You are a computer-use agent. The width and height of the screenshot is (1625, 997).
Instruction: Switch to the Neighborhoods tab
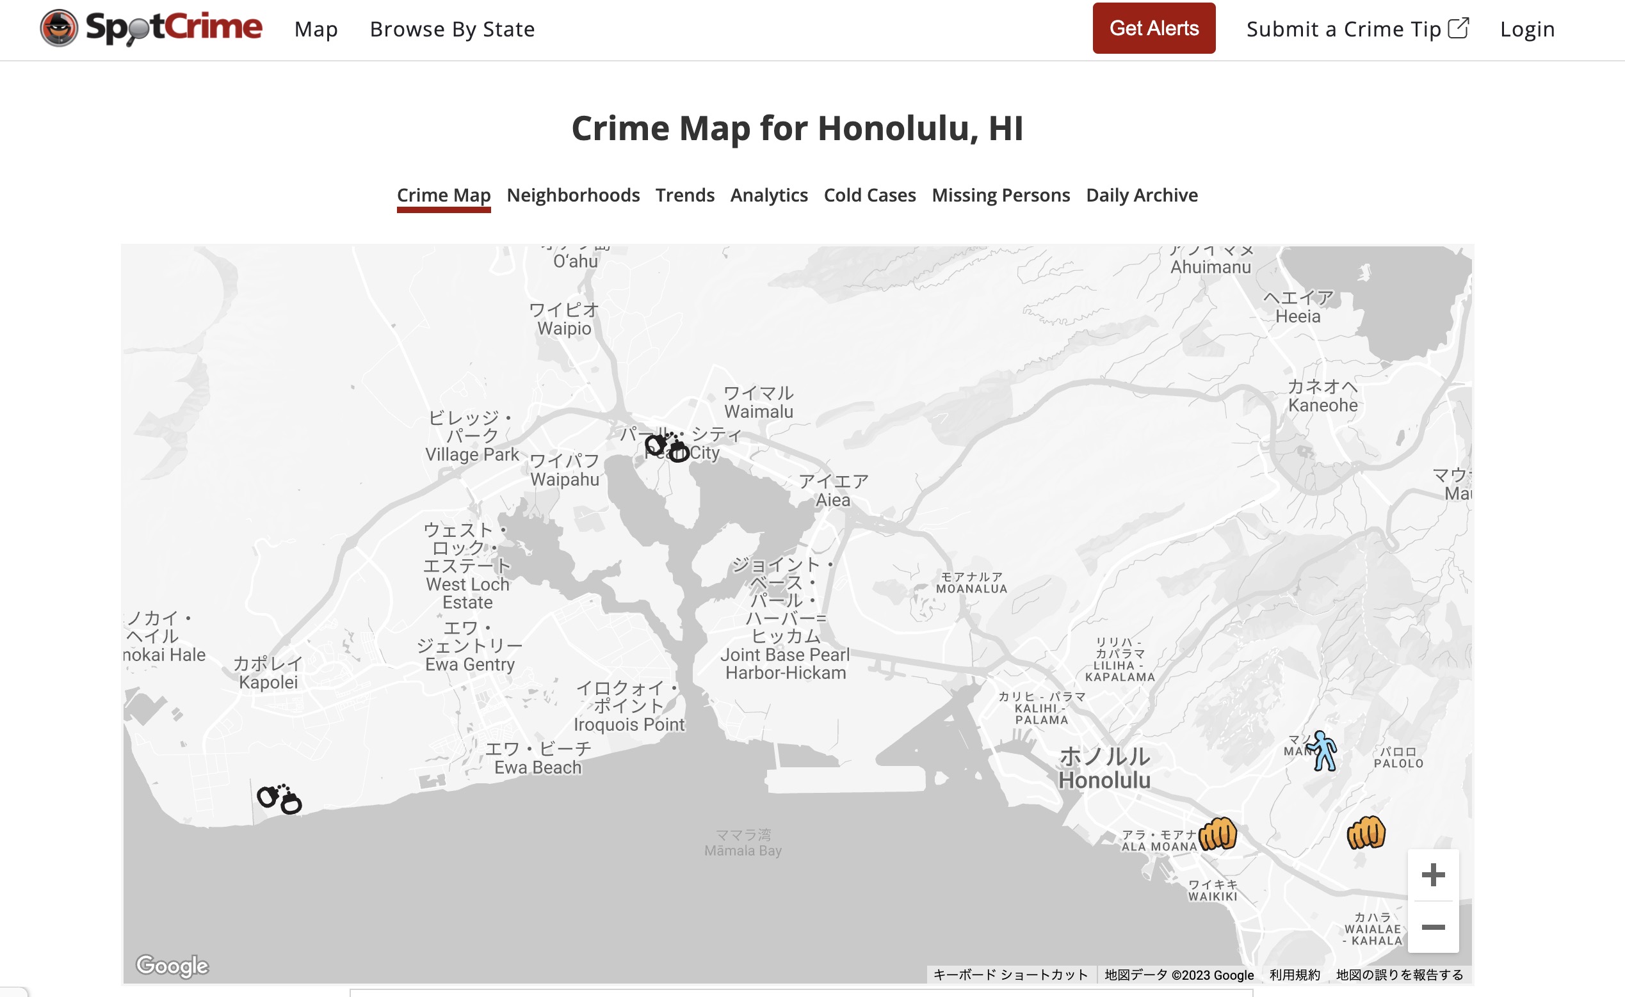(x=572, y=195)
